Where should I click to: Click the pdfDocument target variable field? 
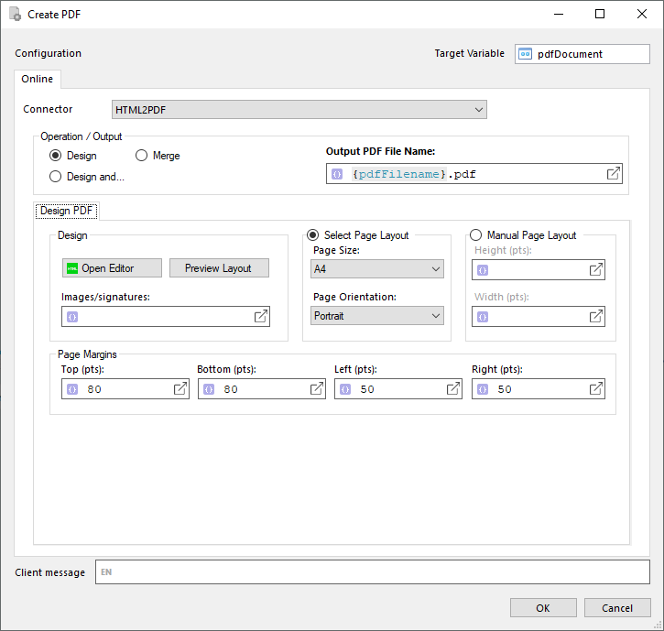(582, 54)
